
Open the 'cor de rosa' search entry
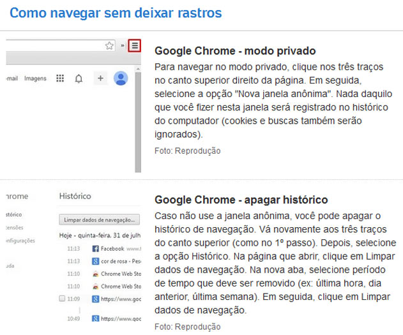(121, 261)
